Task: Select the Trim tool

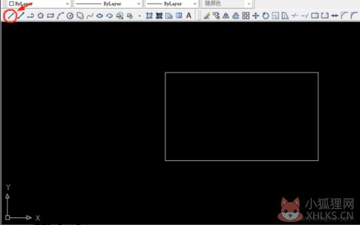Action: (295, 16)
